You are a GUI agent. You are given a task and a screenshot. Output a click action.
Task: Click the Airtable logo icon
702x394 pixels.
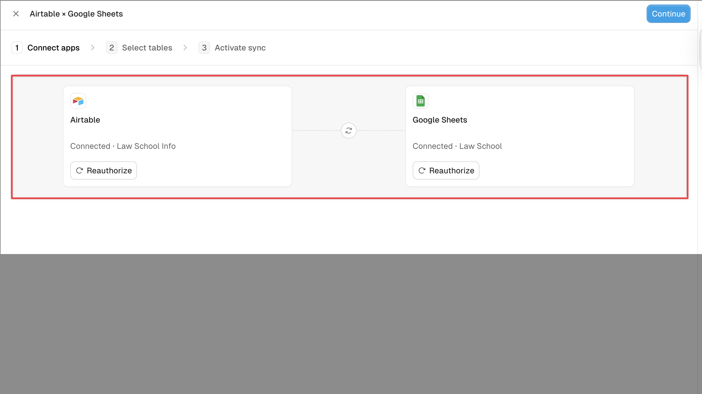[x=78, y=101]
